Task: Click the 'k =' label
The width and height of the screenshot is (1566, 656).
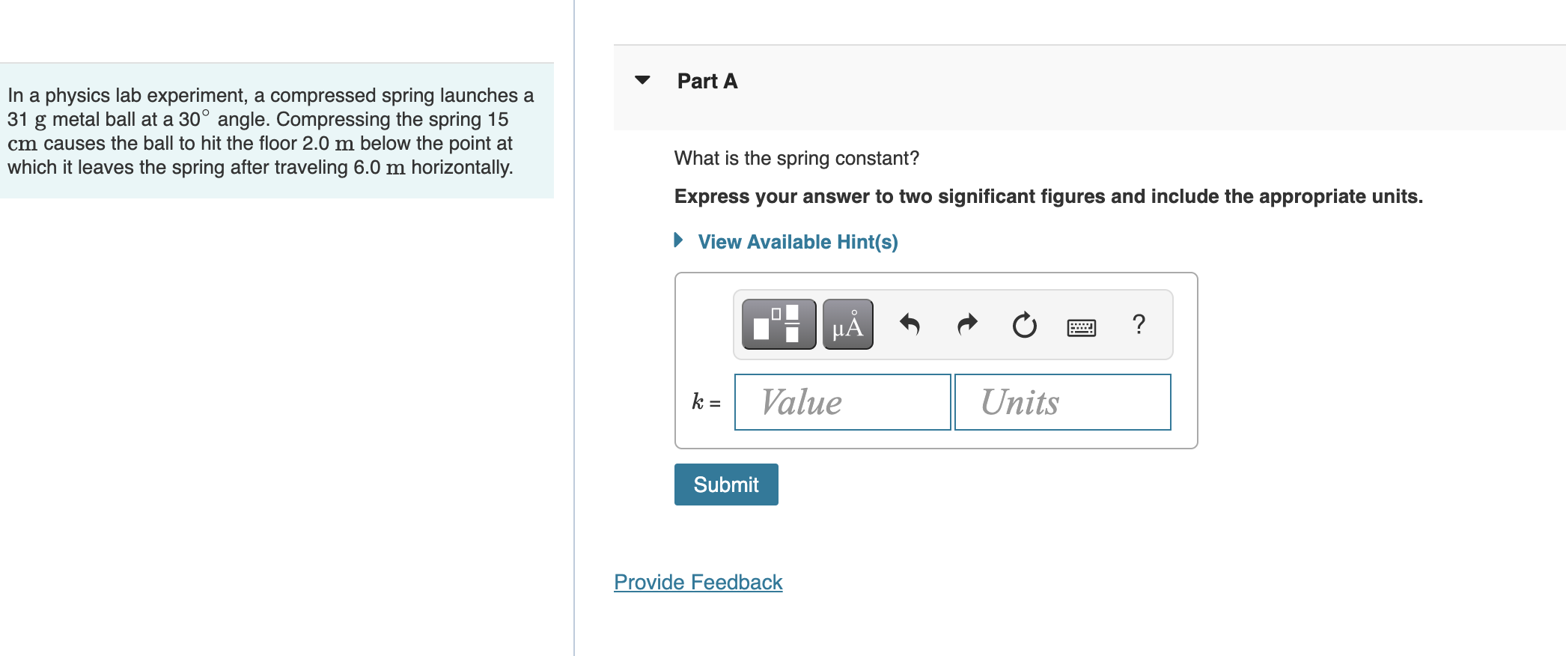Action: [706, 402]
